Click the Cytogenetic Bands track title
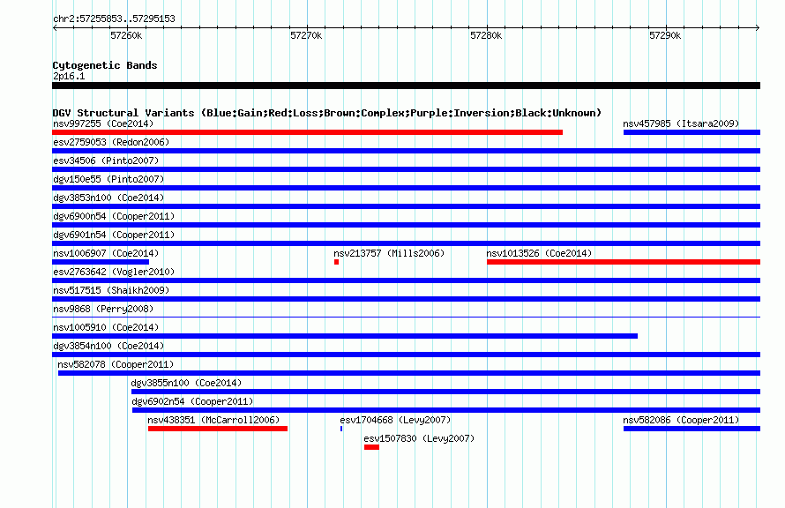 pos(105,65)
